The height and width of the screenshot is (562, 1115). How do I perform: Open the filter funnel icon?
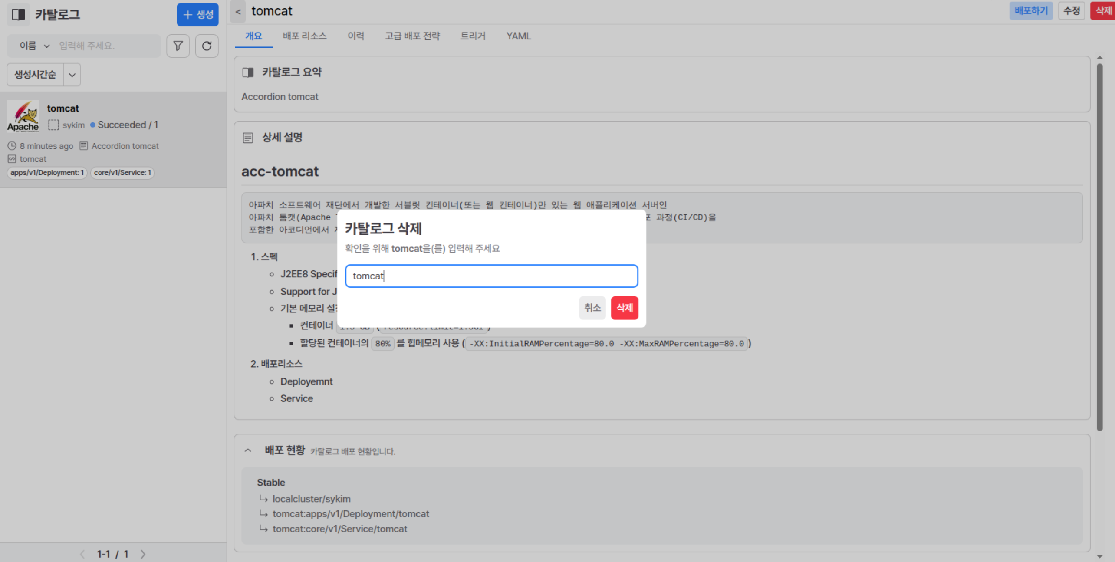[178, 46]
